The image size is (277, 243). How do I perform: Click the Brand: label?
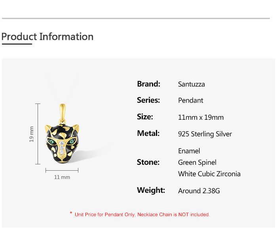pyautogui.click(x=148, y=84)
